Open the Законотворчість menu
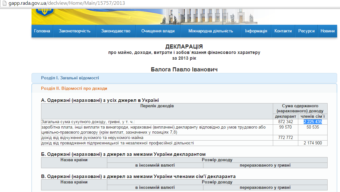The image size is (340, 192). coord(74,31)
